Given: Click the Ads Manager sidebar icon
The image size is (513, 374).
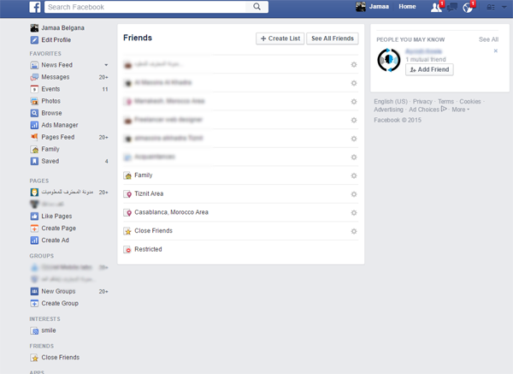Looking at the screenshot, I should click(34, 125).
